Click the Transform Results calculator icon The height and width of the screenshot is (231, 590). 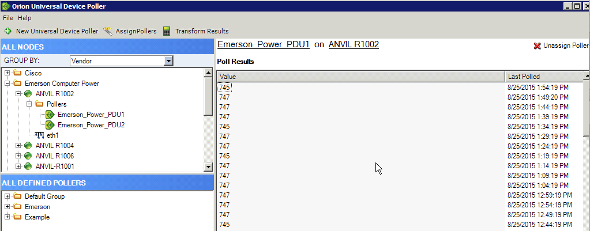point(167,31)
